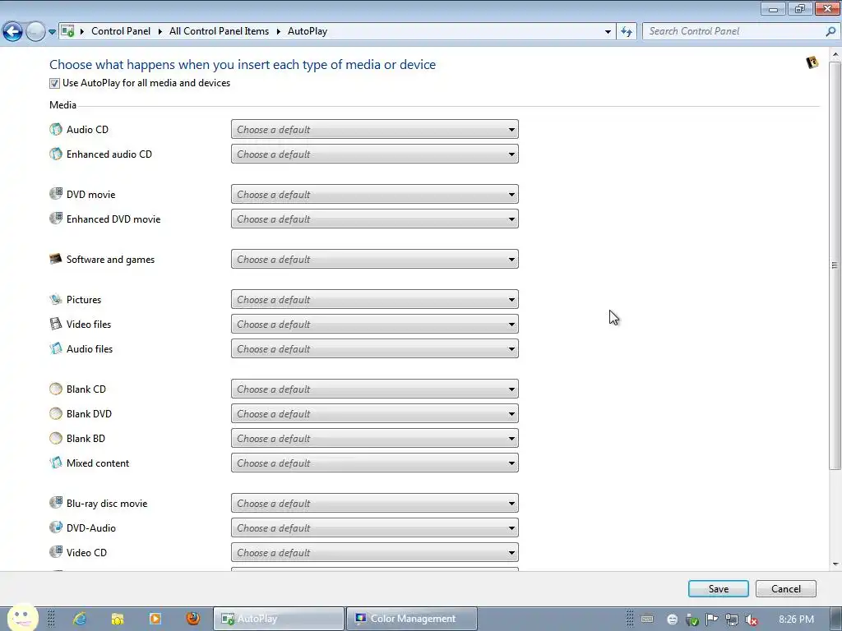Open the Software and games dropdown
This screenshot has width=842, height=631.
[375, 259]
